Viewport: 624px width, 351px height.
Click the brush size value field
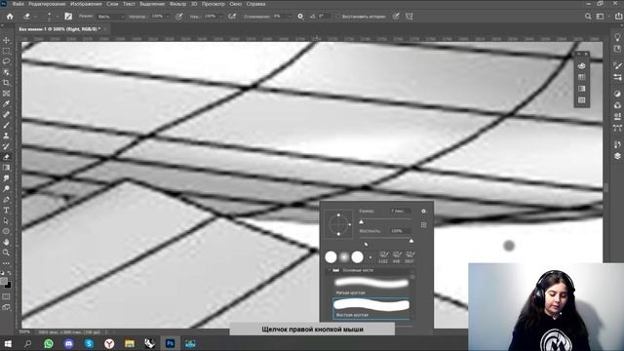tap(400, 211)
